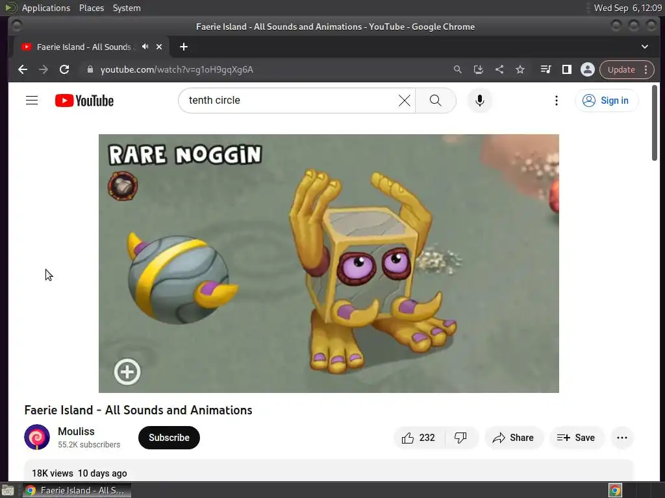The width and height of the screenshot is (665, 498).
Task: Save the video to a playlist
Action: point(577,438)
